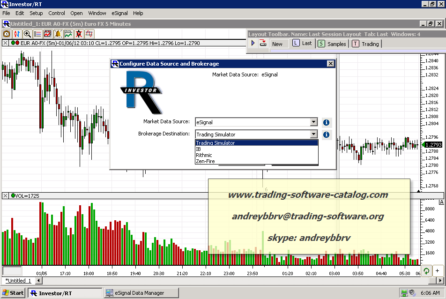Click the save layout icon in Layout Toolbar
446x299 pixels.
click(x=263, y=43)
